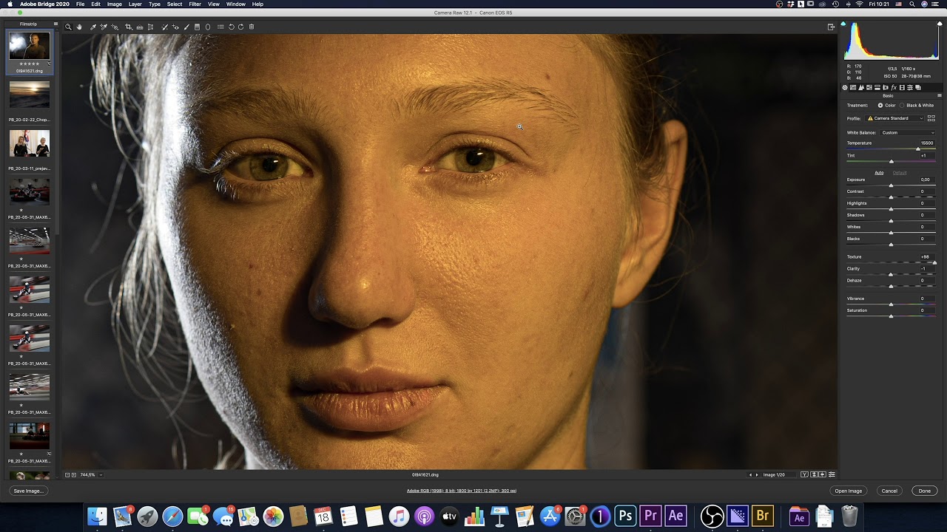Open Premiere Pro from the Dock
947x532 pixels.
(x=651, y=516)
